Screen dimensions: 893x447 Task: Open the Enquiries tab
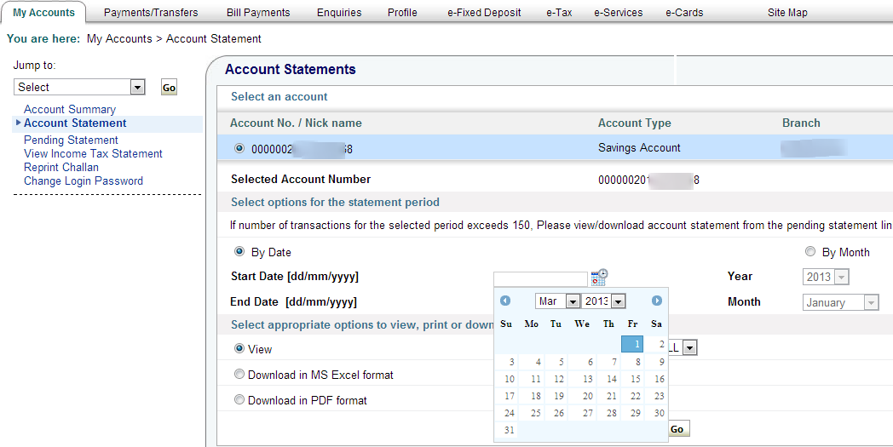(x=339, y=13)
